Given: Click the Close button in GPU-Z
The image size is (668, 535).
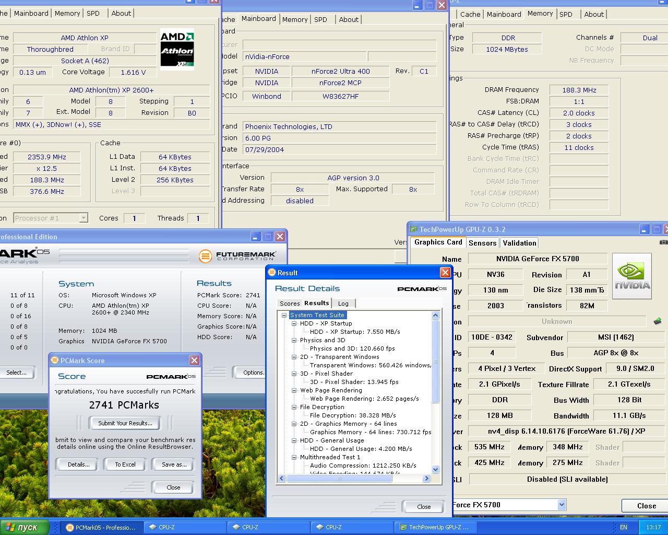Looking at the screenshot, I should pyautogui.click(x=646, y=506).
